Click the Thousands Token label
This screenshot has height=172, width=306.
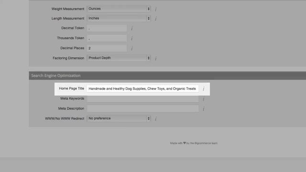pyautogui.click(x=70, y=38)
